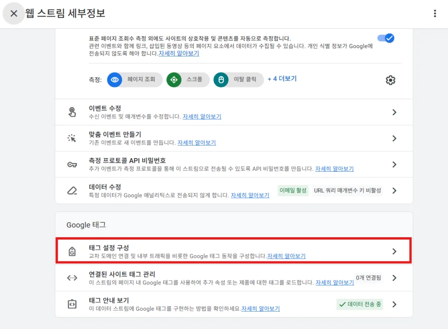This screenshot has height=329, width=448.
Task: Open the three-dot more options menu
Action: coord(435,14)
